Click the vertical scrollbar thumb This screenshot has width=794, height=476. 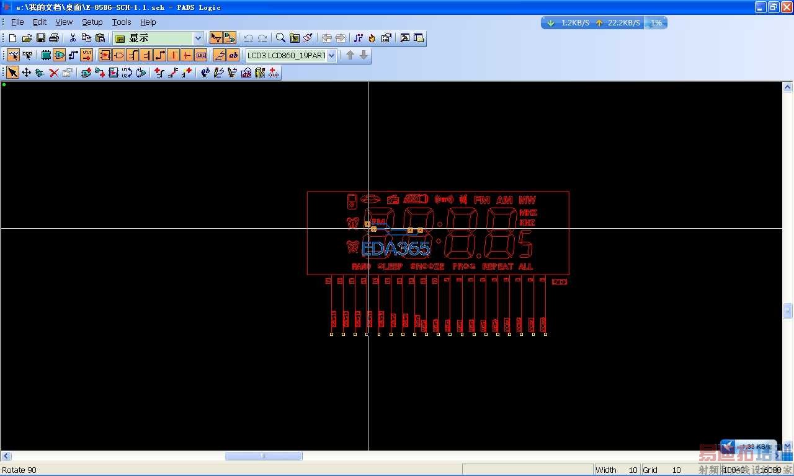pyautogui.click(x=788, y=310)
